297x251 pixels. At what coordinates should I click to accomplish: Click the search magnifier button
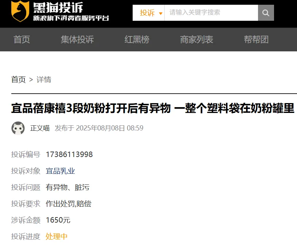tap(266, 13)
